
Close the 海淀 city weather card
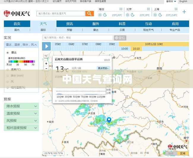[121, 9]
